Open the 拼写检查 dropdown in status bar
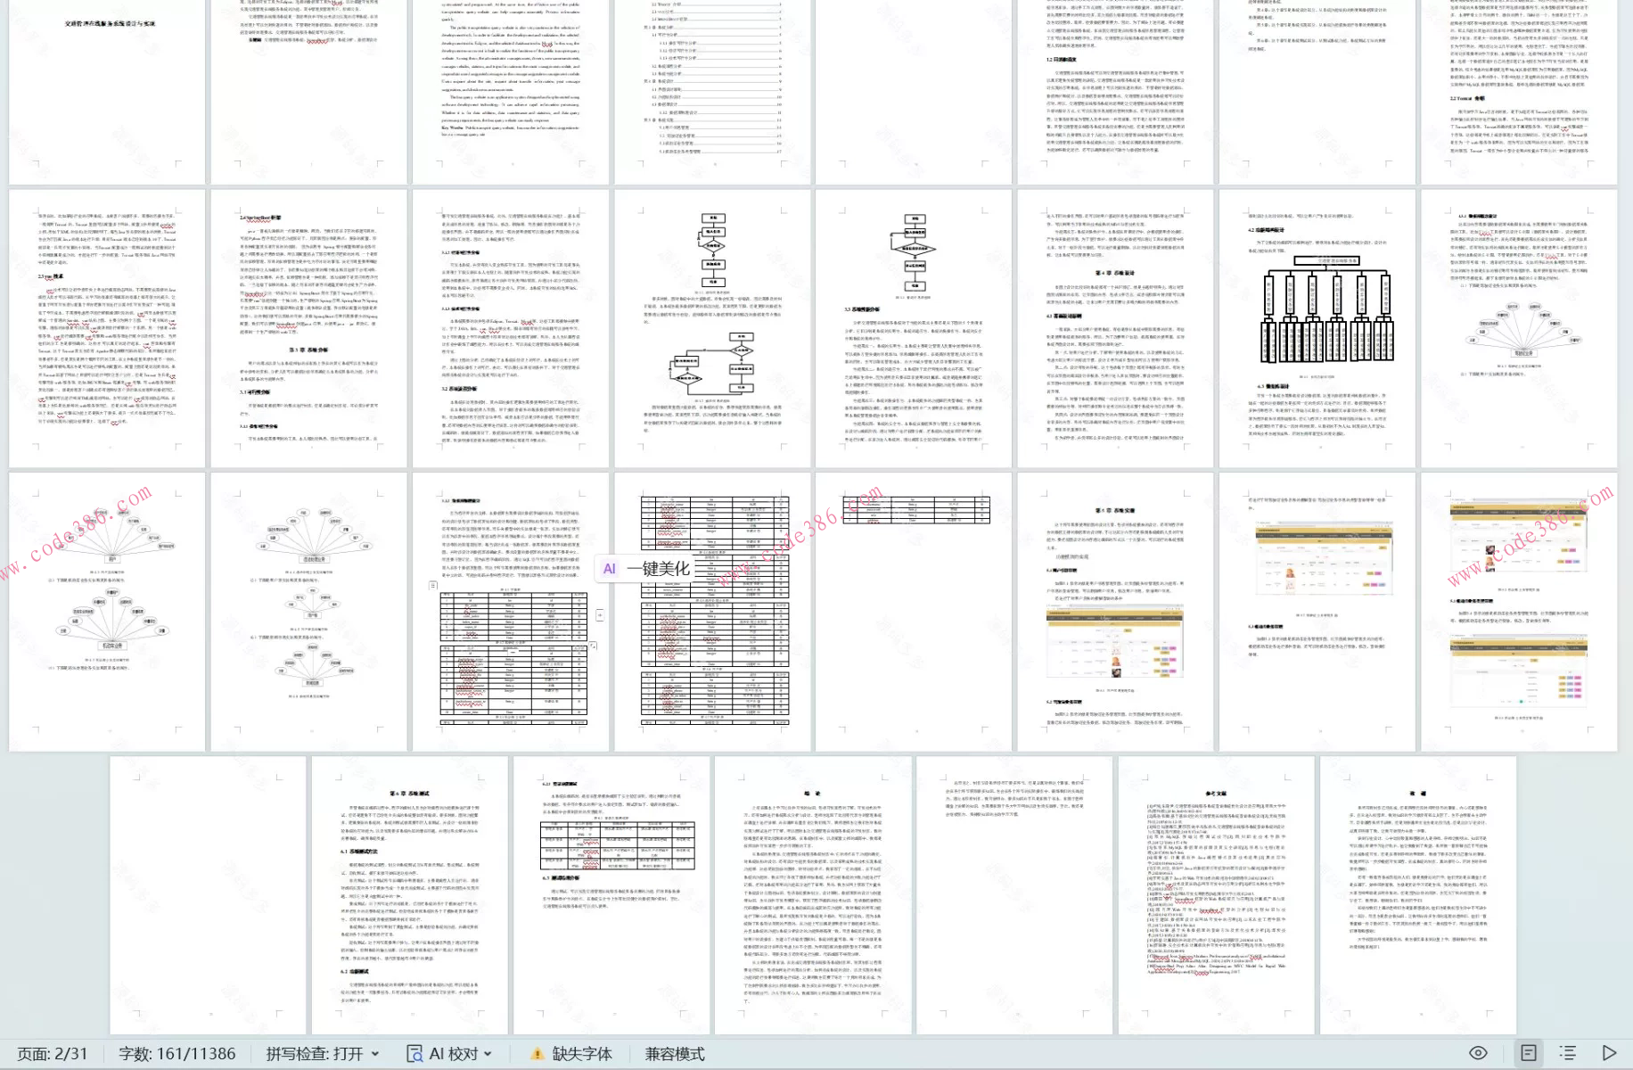 pyautogui.click(x=323, y=1054)
